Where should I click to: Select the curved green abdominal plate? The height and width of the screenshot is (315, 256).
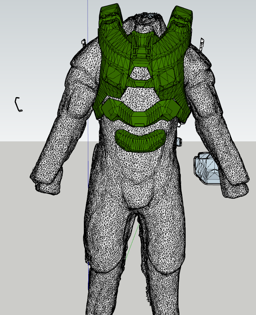click(141, 140)
